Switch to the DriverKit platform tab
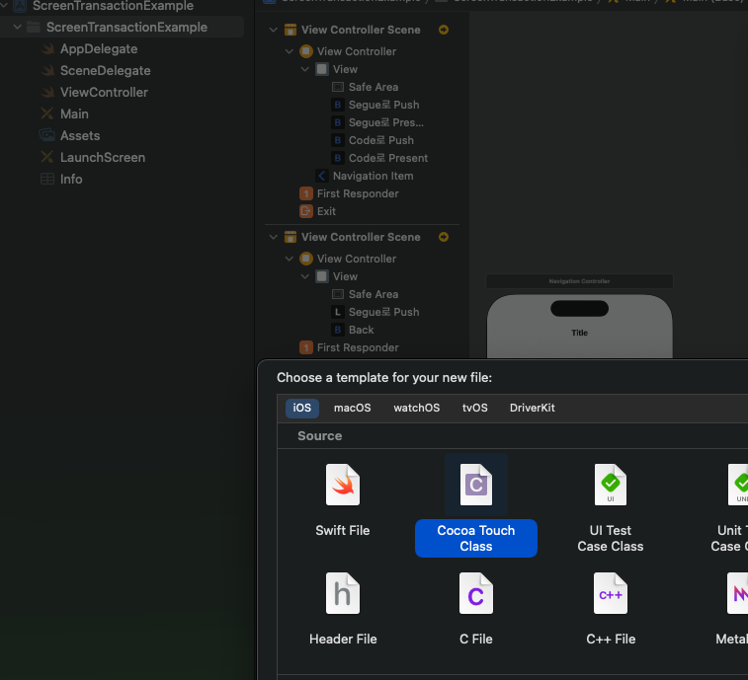This screenshot has width=748, height=680. (x=532, y=408)
